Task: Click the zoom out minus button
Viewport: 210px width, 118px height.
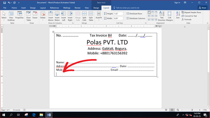Action: (x=182, y=110)
